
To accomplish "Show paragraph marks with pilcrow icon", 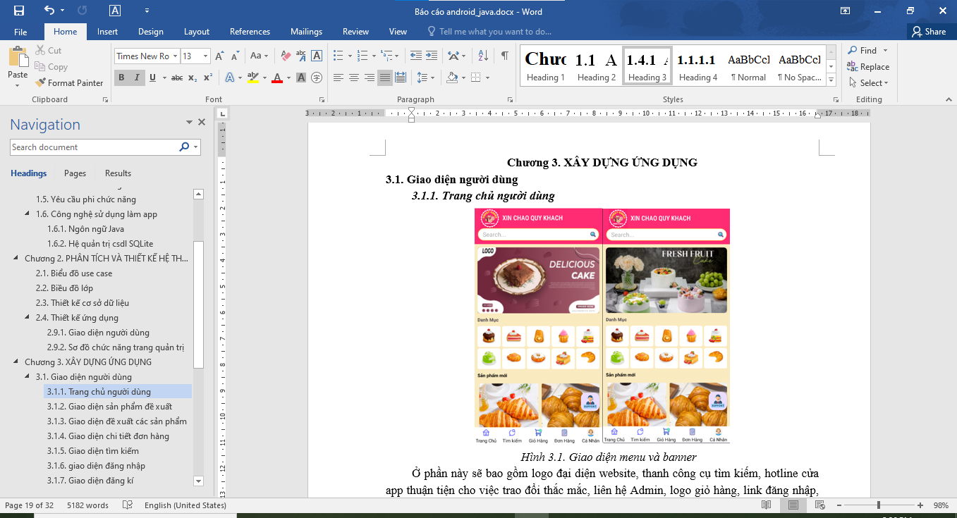I will pos(505,56).
